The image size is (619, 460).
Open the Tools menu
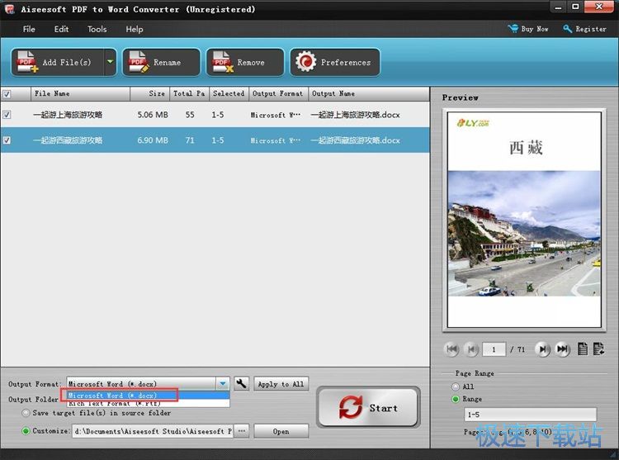[x=97, y=29]
